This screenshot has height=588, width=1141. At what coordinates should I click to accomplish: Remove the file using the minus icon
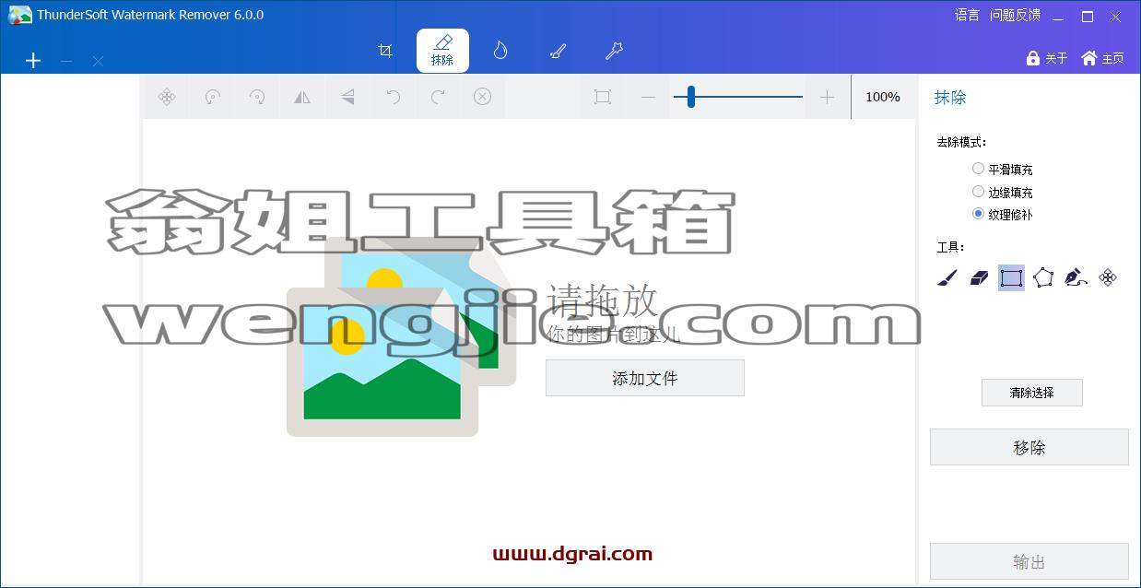66,61
